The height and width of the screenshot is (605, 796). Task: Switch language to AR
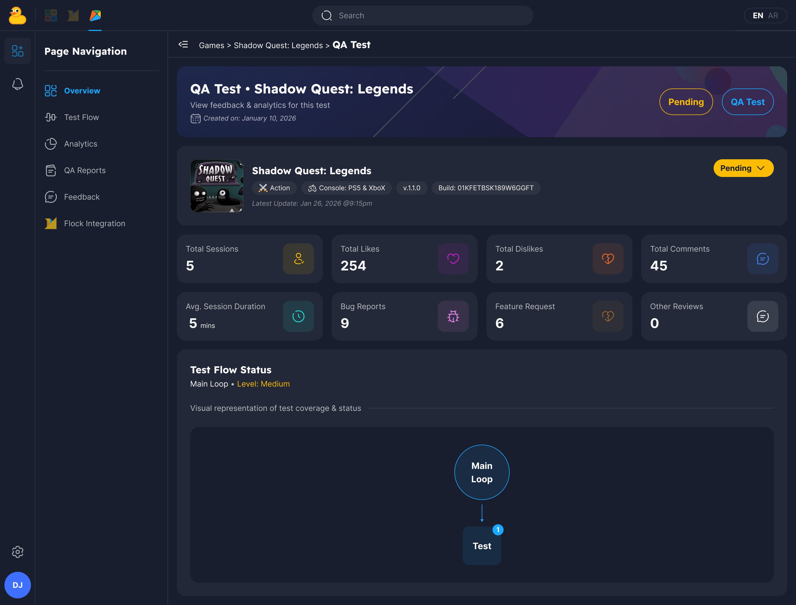[773, 15]
